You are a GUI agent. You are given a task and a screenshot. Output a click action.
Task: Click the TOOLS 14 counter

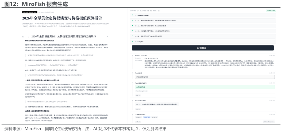(156, 11)
